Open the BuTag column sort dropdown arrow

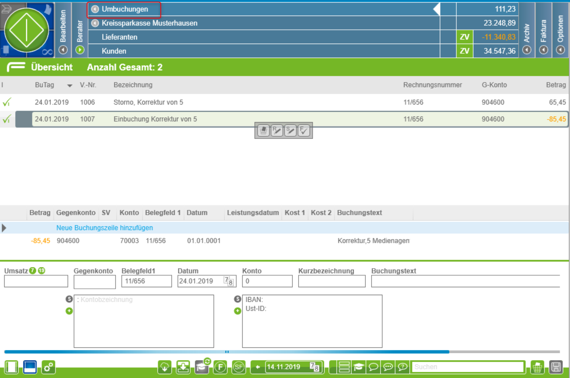tap(70, 86)
